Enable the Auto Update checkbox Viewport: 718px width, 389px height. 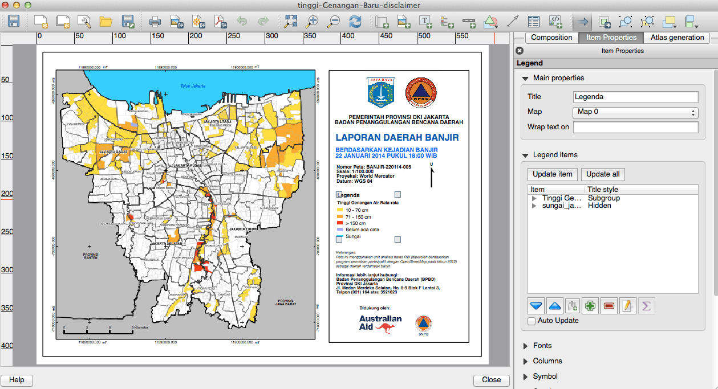pos(532,321)
